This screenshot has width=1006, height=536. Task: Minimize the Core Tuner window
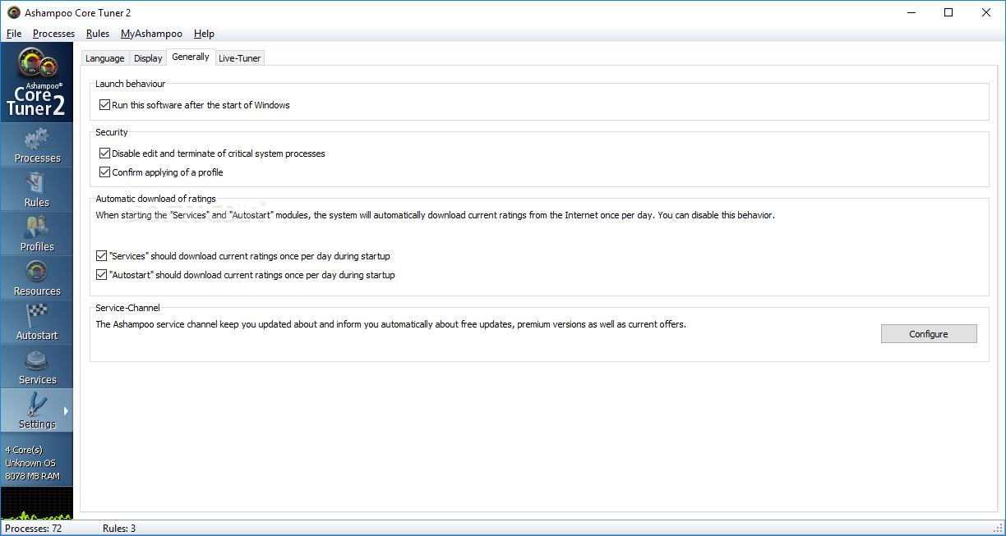point(911,12)
